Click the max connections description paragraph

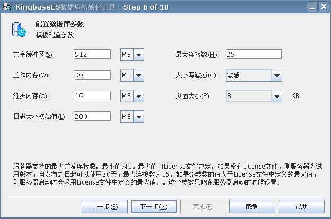(x=167, y=174)
